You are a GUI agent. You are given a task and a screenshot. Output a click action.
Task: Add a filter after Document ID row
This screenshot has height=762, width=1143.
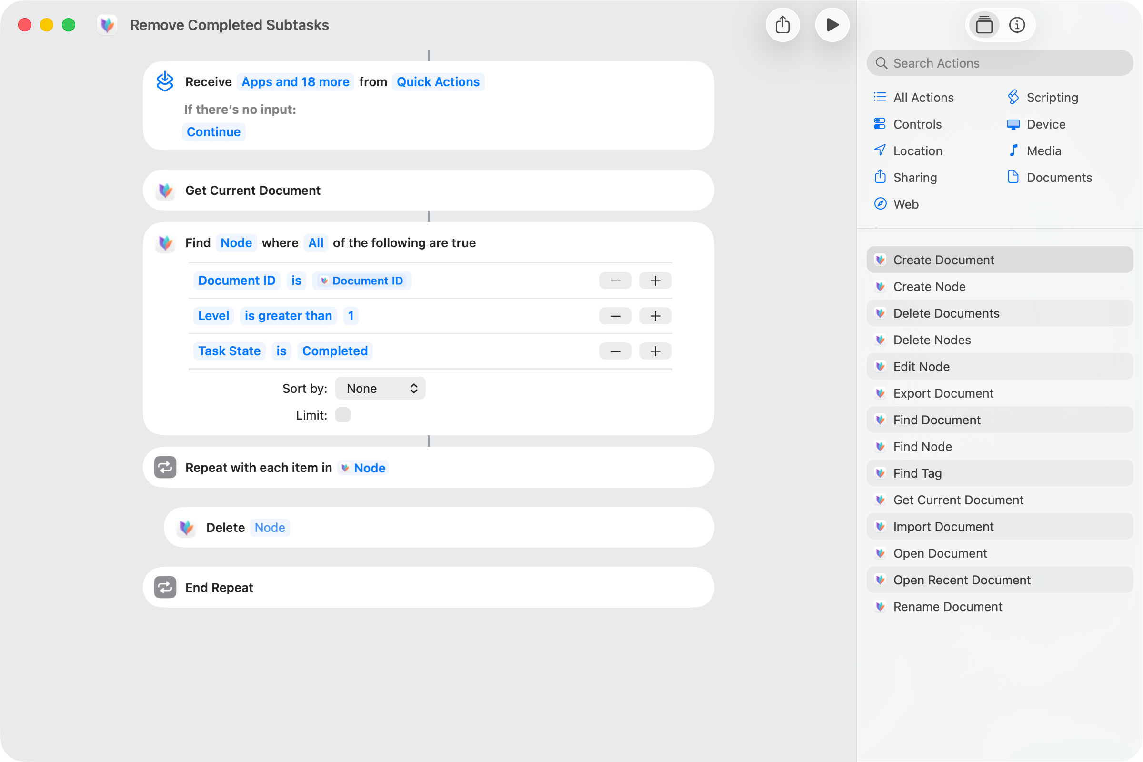(655, 281)
